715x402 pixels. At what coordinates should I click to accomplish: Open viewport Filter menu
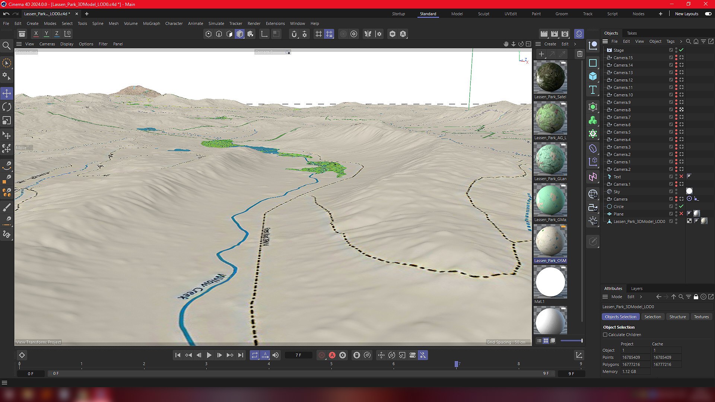click(103, 44)
